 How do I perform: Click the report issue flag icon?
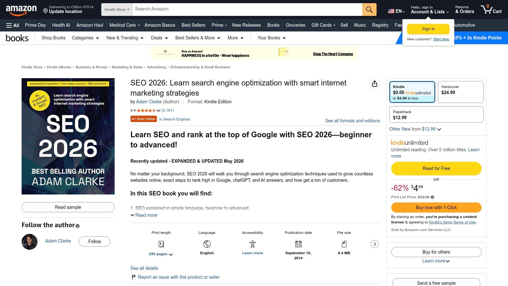pyautogui.click(x=134, y=277)
